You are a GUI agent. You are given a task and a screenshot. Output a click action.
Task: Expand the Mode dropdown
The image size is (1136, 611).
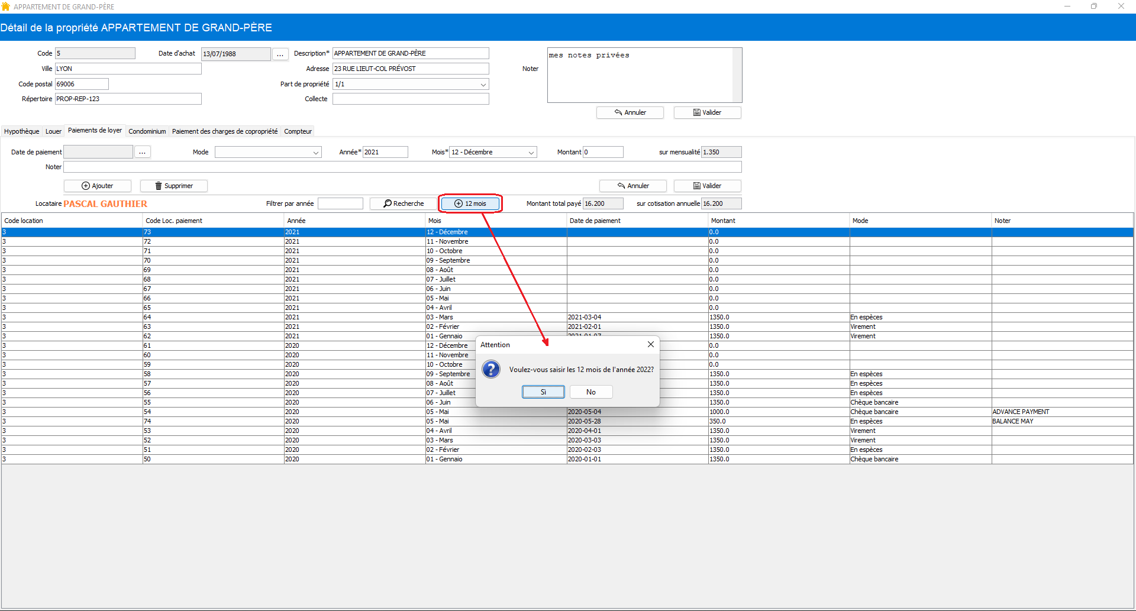pyautogui.click(x=316, y=152)
